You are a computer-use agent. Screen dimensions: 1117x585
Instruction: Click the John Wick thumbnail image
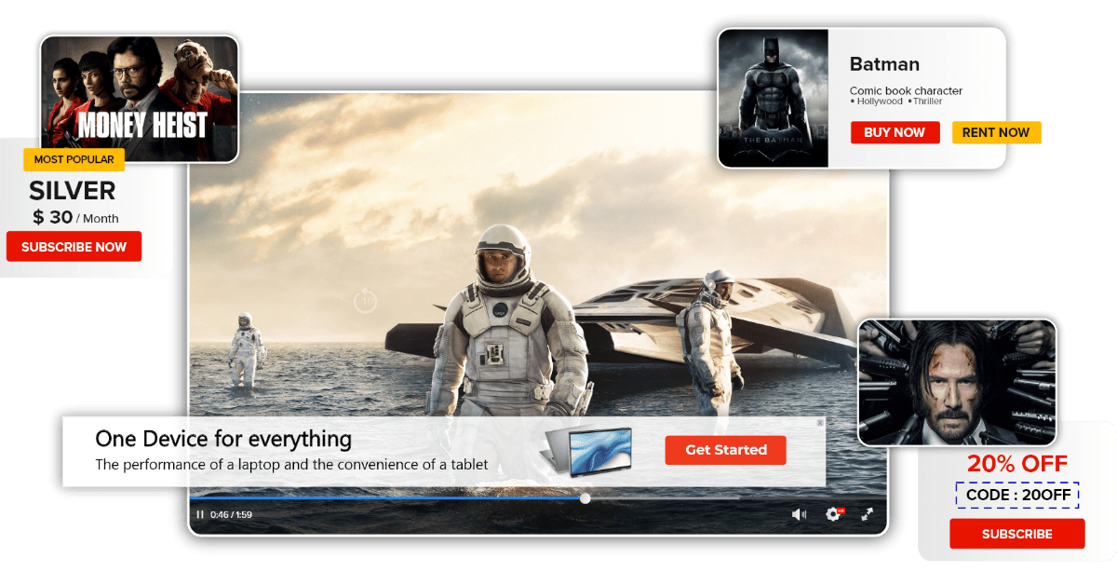[957, 382]
